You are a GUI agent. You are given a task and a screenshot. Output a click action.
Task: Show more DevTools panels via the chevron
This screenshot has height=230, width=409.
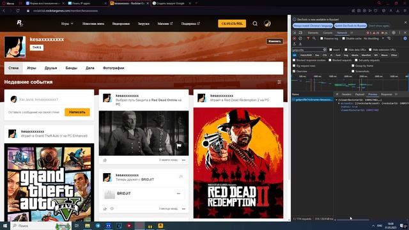click(352, 33)
